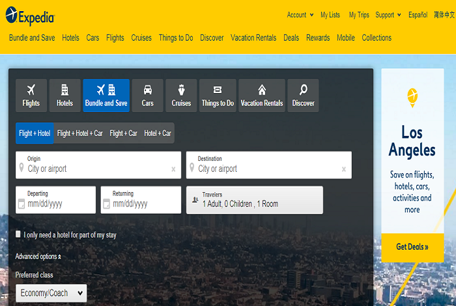Viewport: 456px width, 306px height.
Task: Open Collections in top navigation
Action: coord(377,38)
